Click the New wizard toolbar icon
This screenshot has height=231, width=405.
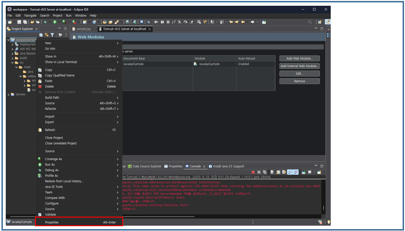coord(10,22)
